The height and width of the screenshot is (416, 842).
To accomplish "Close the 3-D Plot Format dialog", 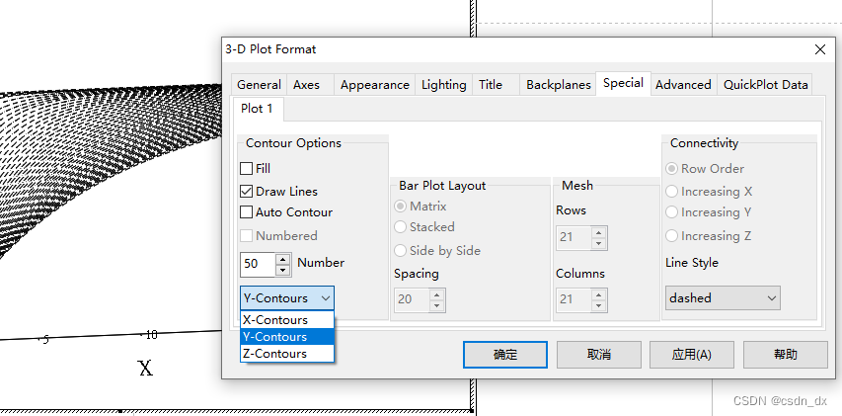I will [x=819, y=49].
